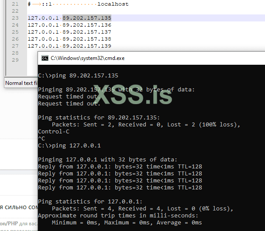Click line number 24 in editor margin
The height and width of the screenshot is (231, 265).
pyautogui.click(x=15, y=25)
